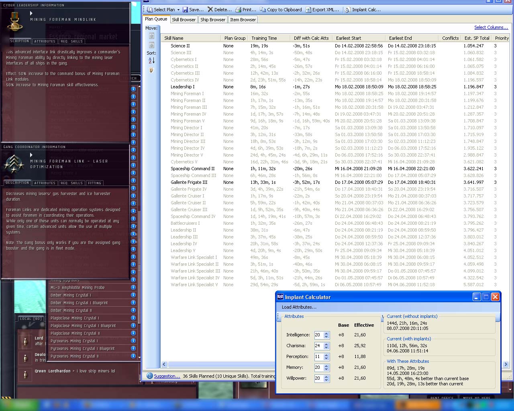Screen dimensions: 514x411
Task: Click Export XML in toolbar
Action: pos(322,10)
